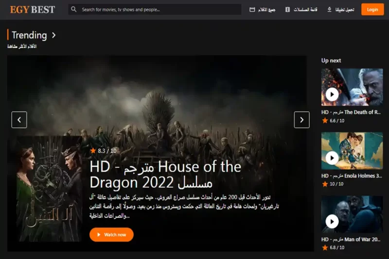Focus the movie search field
The image size is (389, 259).
[x=155, y=9]
